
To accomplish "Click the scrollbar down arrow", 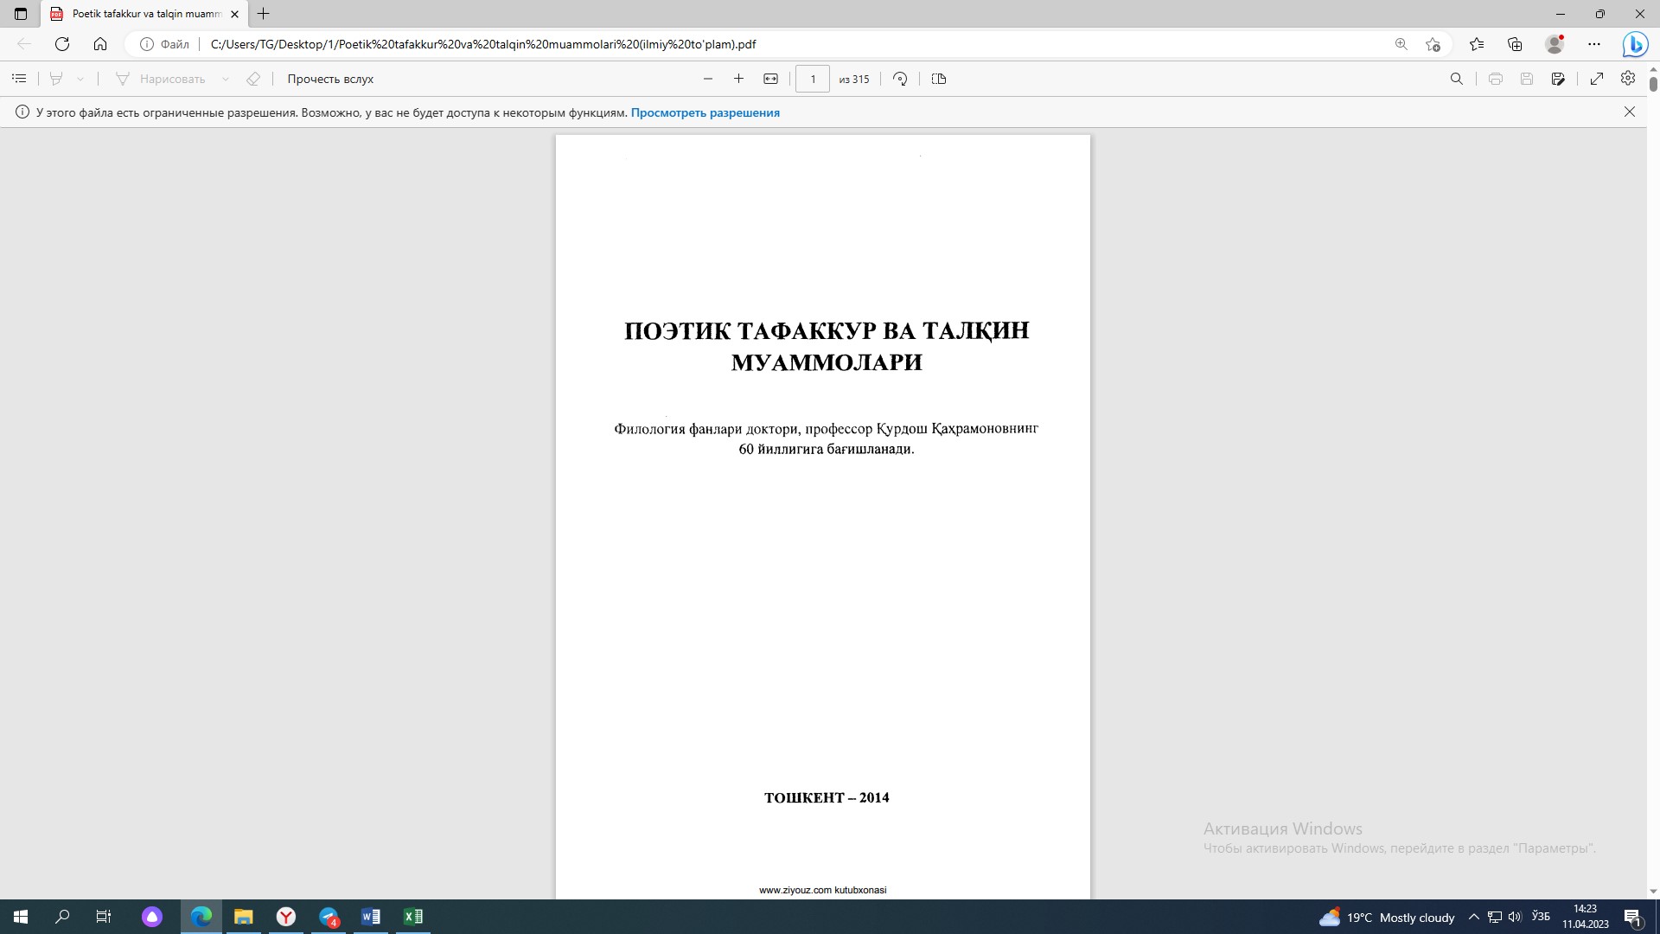I will click(x=1653, y=892).
